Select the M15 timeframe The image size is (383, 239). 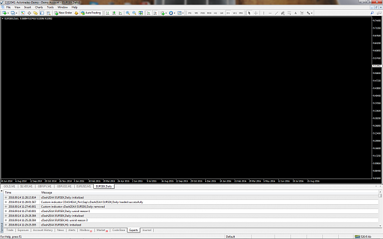click(x=202, y=13)
